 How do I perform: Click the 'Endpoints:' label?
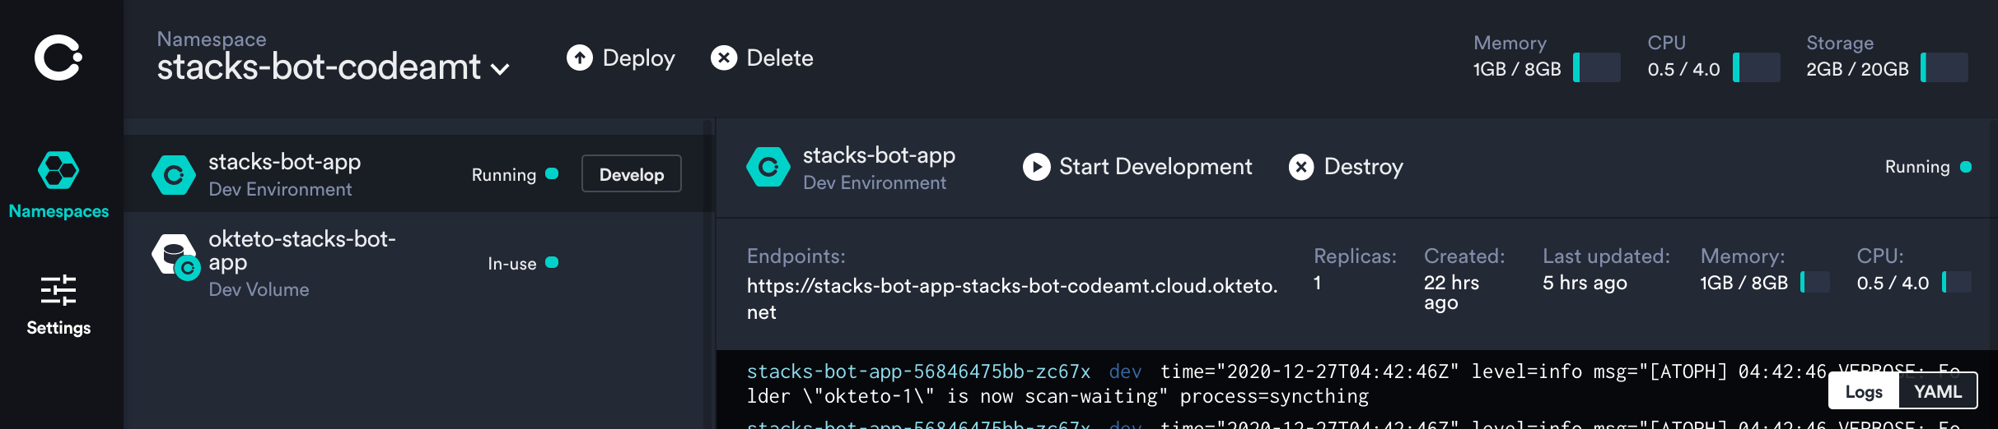click(796, 256)
